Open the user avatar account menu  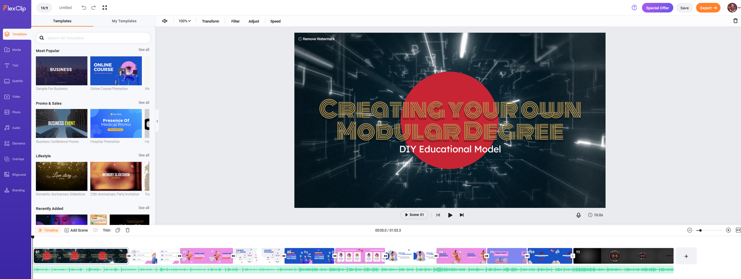click(733, 8)
